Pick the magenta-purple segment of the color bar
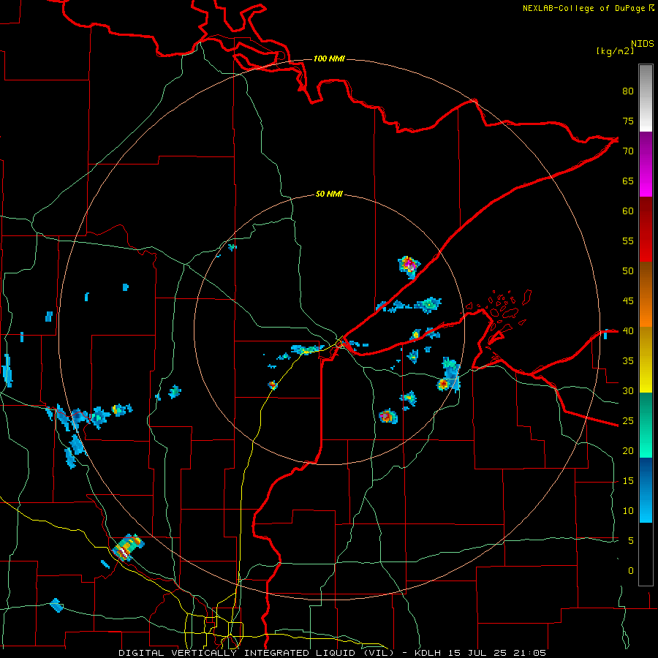Viewport: 658px width, 658px height. (646, 164)
